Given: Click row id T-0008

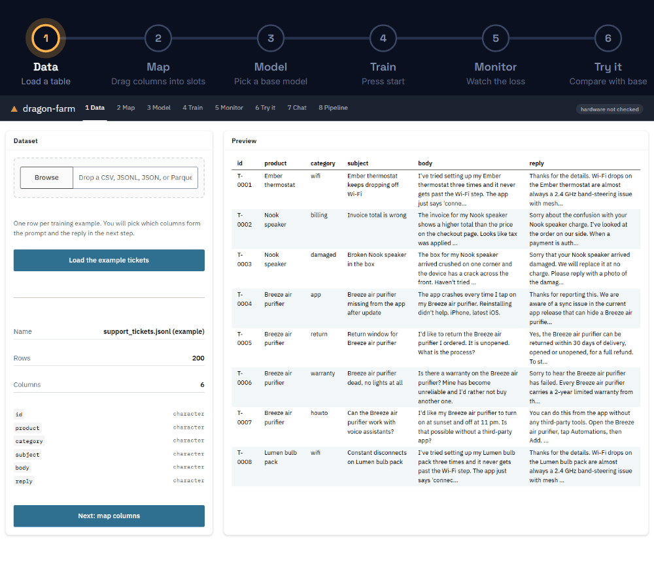Looking at the screenshot, I should (x=245, y=457).
